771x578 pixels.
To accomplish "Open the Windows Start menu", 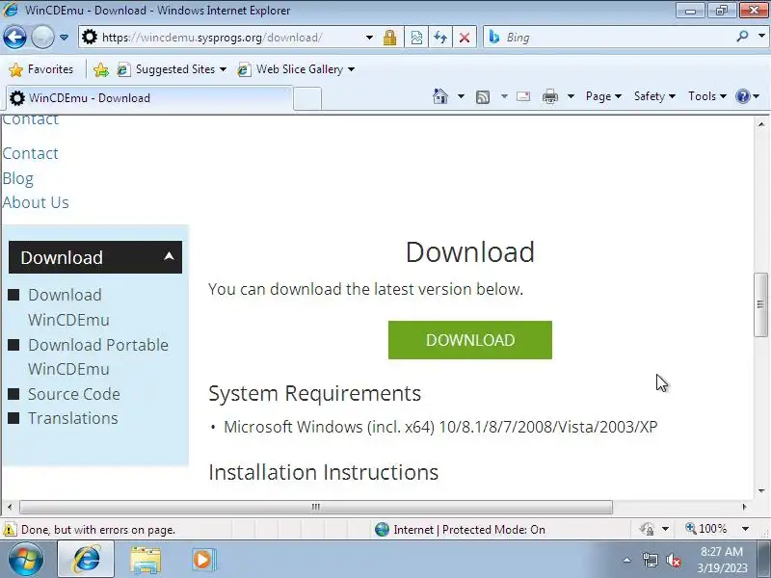I will point(25,560).
